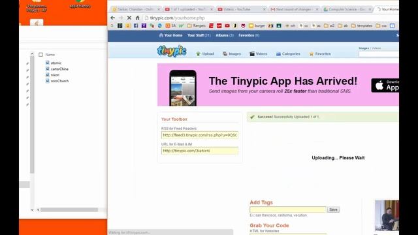Viewport: 418px width, 235px height.
Task: Stop page loading with X button
Action: click(129, 18)
